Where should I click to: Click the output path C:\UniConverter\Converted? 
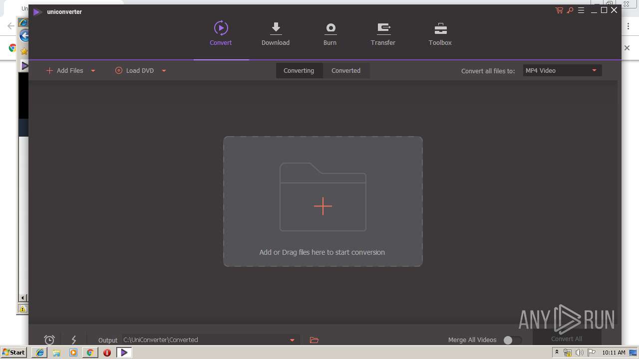pyautogui.click(x=161, y=340)
